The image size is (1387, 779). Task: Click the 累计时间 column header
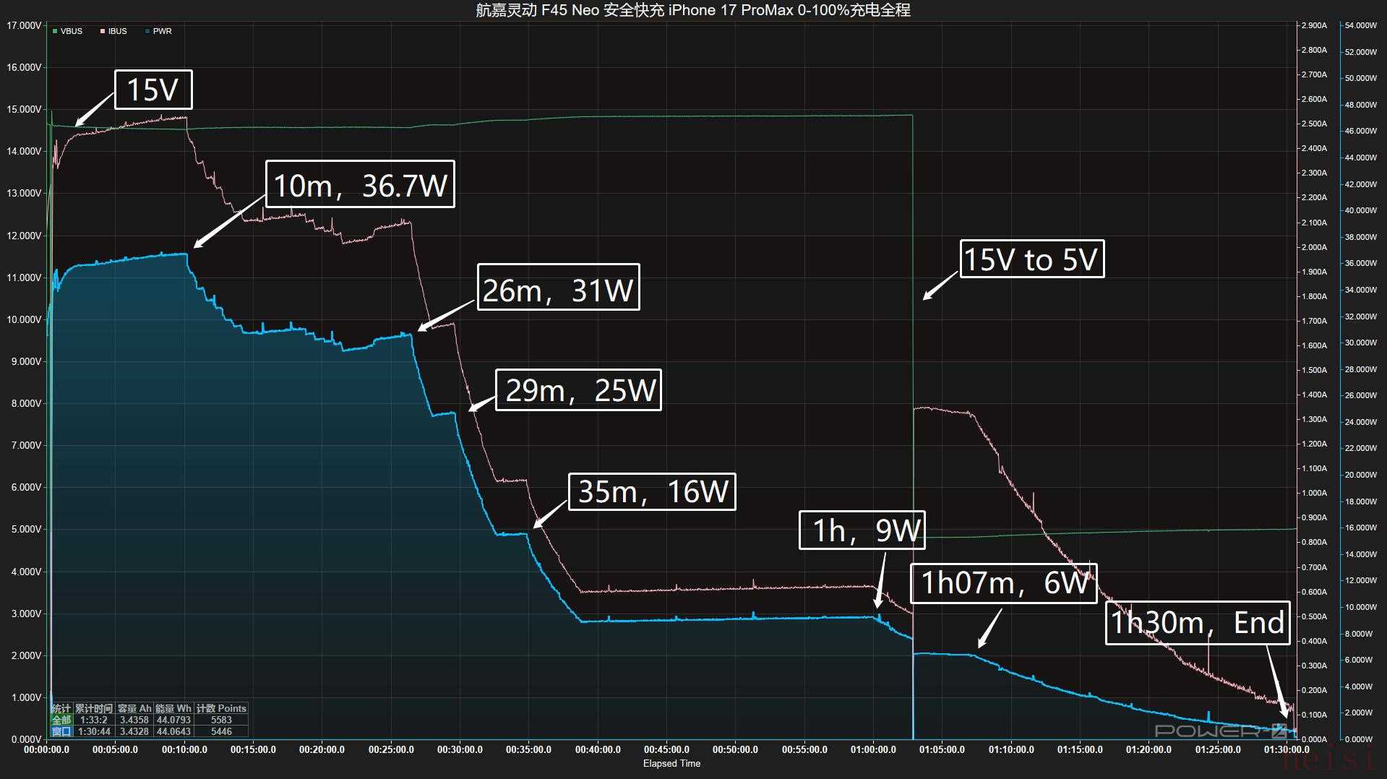(94, 708)
